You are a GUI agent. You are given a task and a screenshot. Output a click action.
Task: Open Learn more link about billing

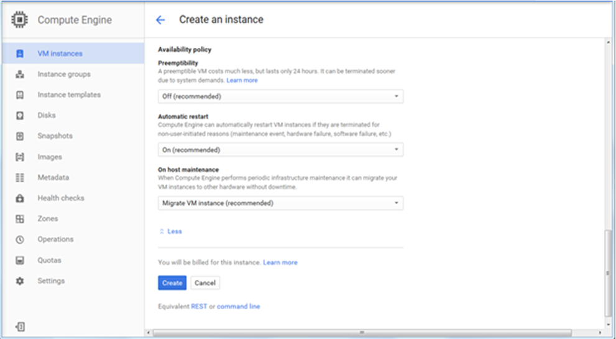coord(280,262)
